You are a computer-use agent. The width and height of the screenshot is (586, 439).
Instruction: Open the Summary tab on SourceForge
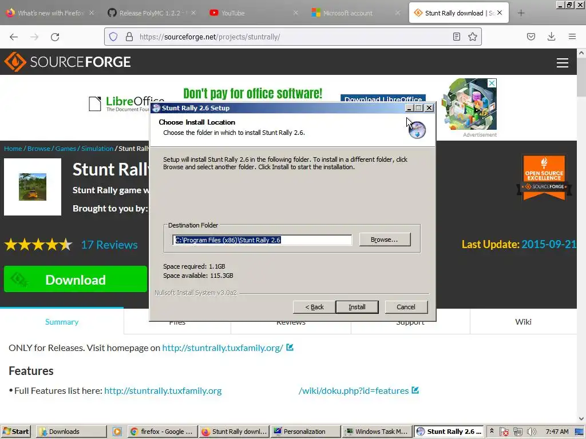(62, 321)
